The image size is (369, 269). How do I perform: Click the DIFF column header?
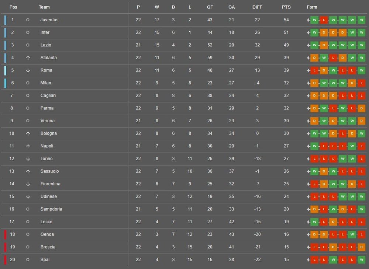(257, 7)
